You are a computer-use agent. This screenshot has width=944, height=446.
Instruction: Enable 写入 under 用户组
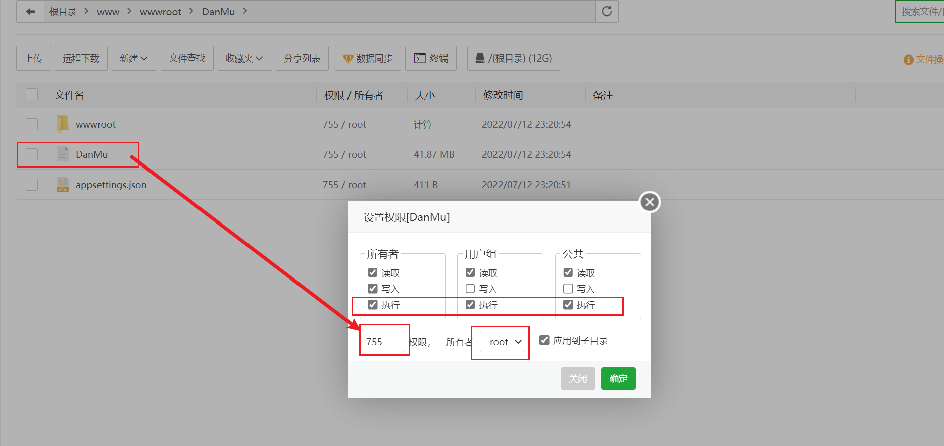point(470,288)
